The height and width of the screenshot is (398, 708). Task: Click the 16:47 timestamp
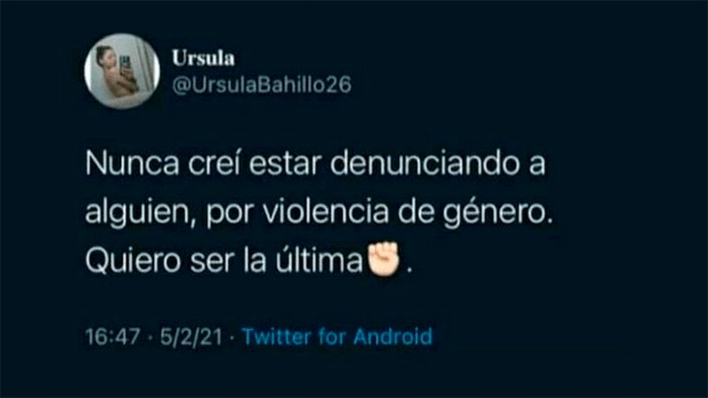[x=112, y=337]
